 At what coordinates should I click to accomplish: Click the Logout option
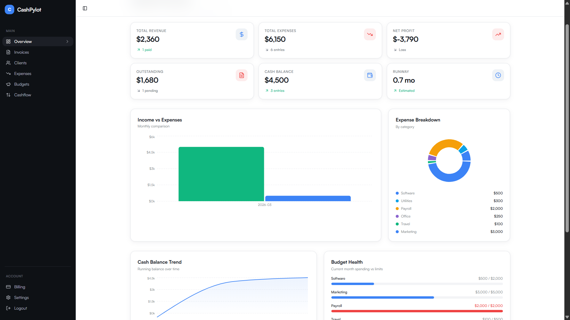[20, 308]
